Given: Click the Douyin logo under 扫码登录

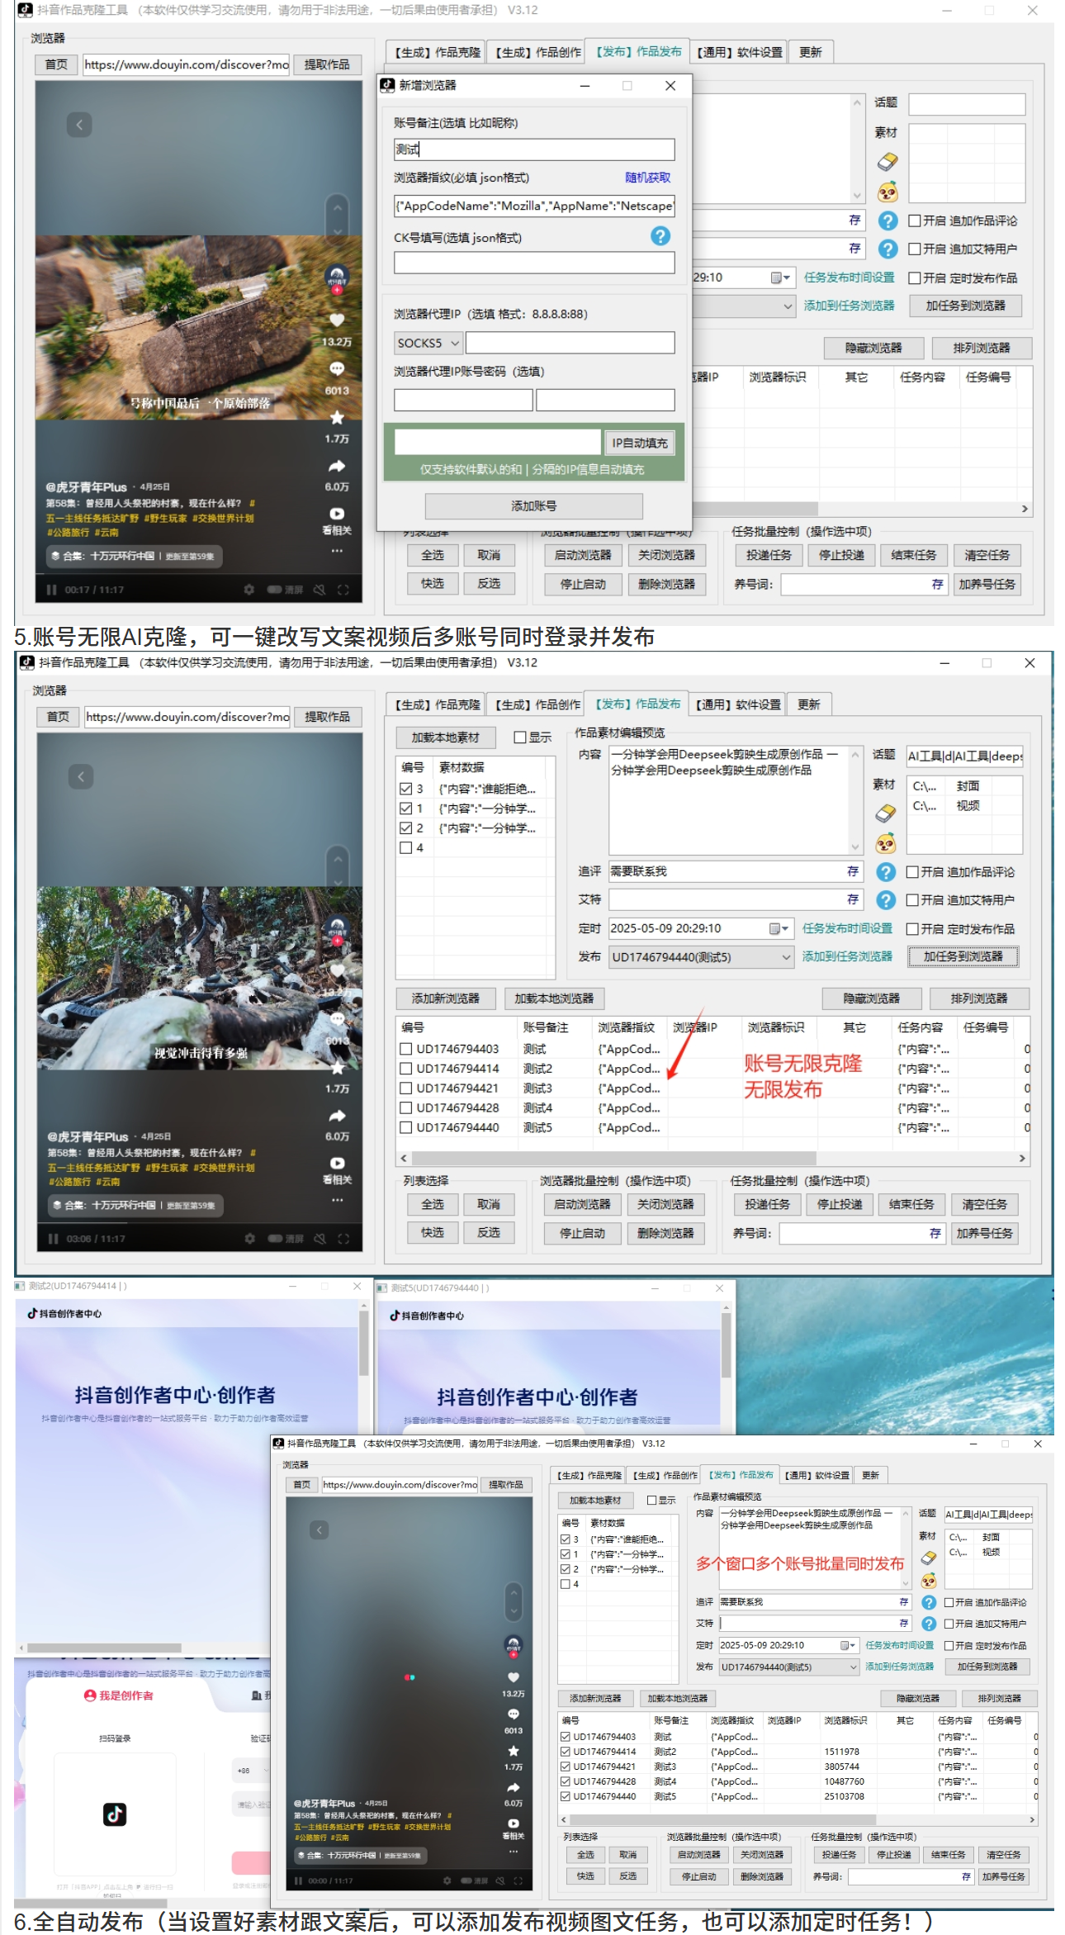Looking at the screenshot, I should (x=115, y=1814).
